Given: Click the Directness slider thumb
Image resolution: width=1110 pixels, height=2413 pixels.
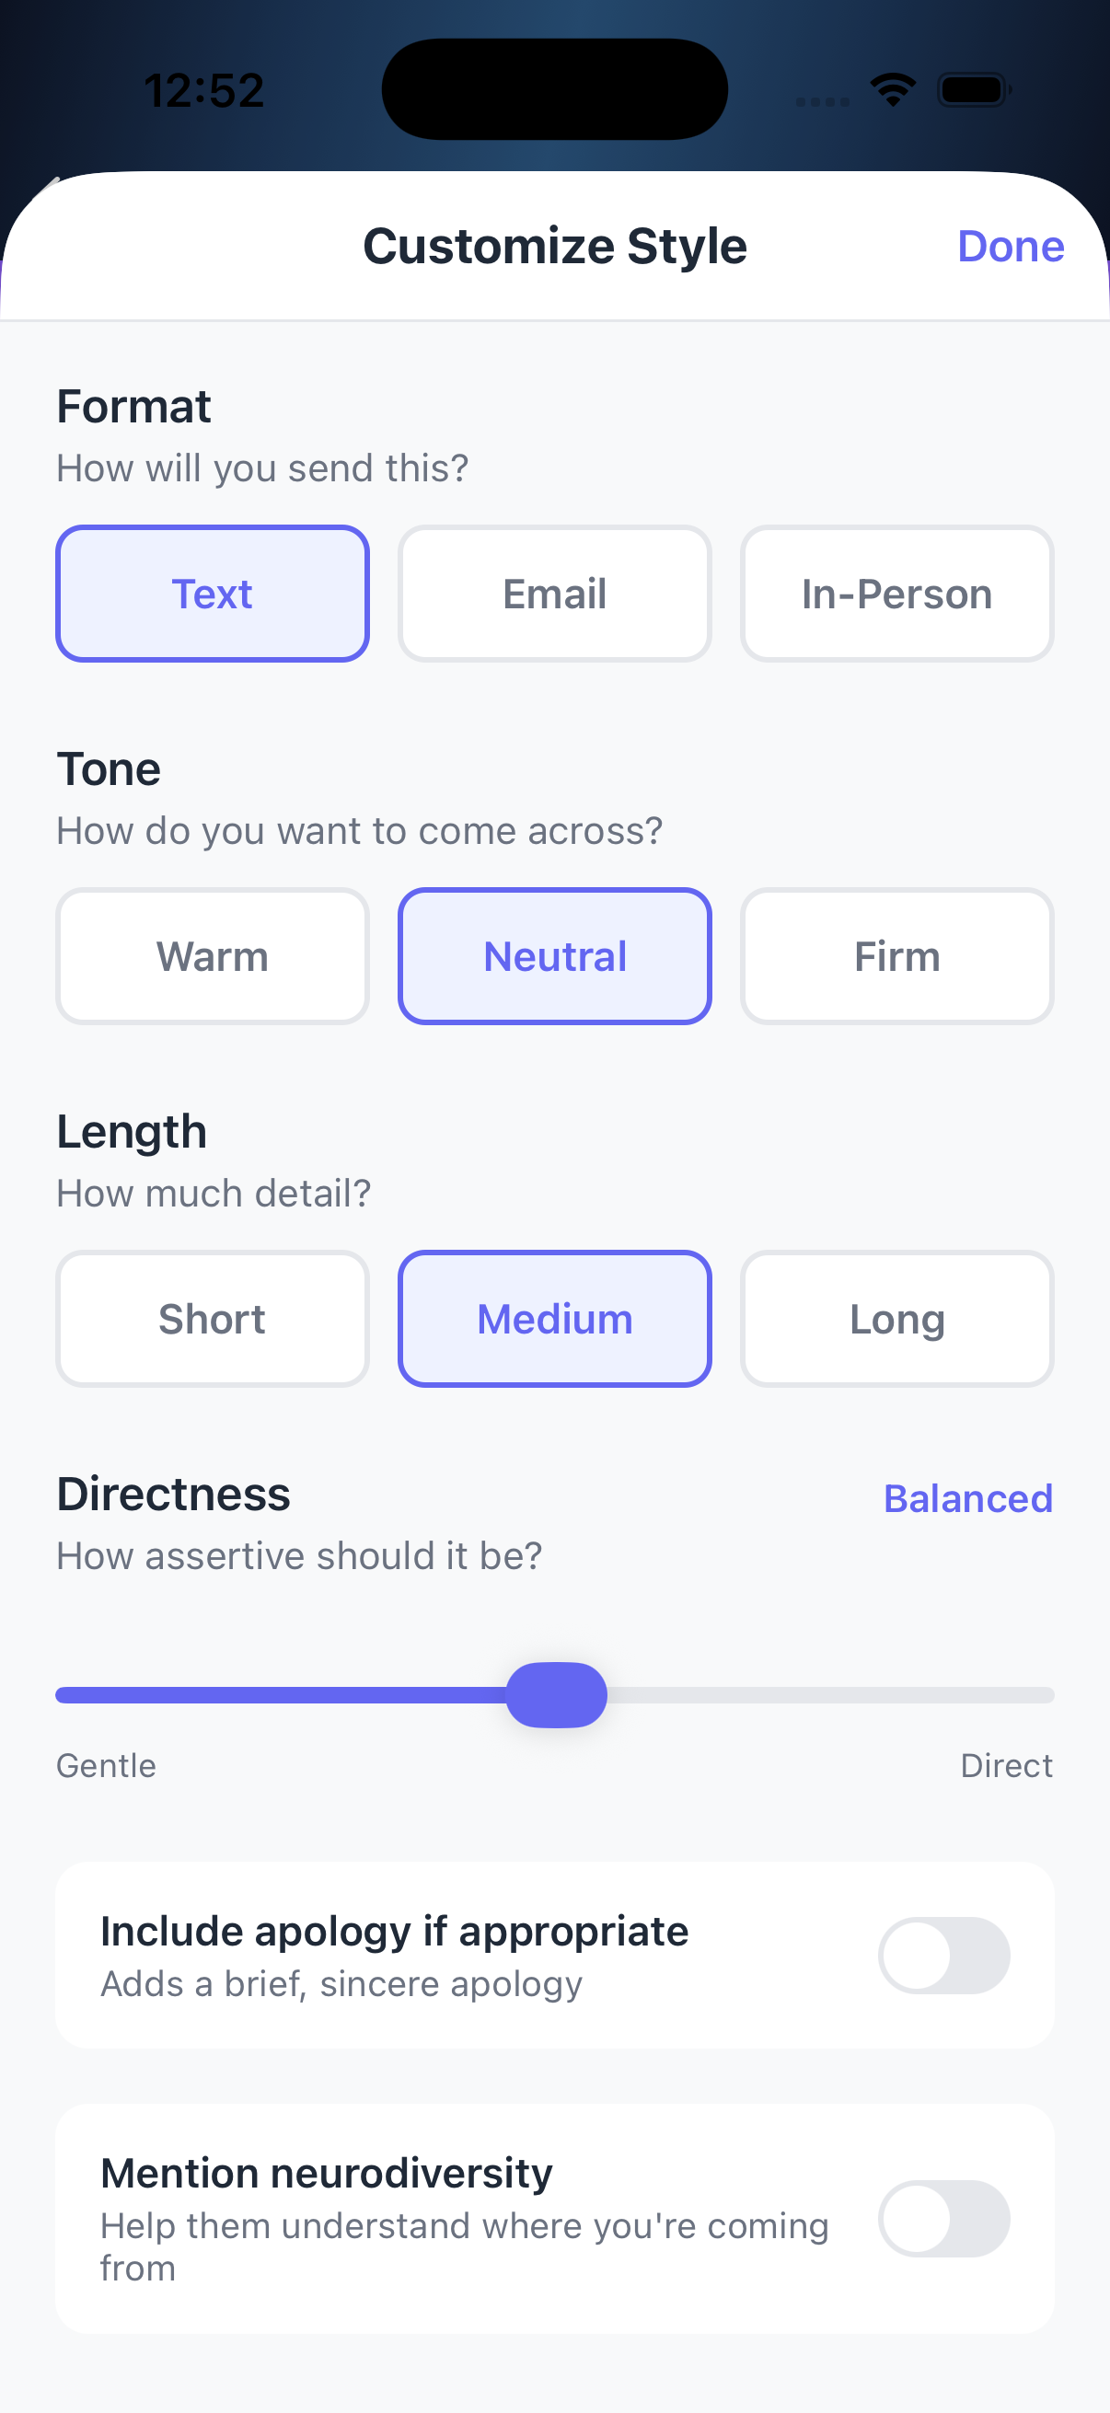Looking at the screenshot, I should 557,1694.
